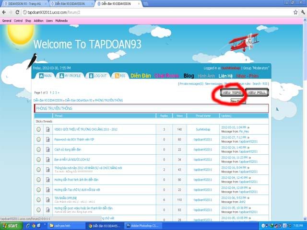Image resolution: width=307 pixels, height=230 pixels.
Task: Go to page 2 of the thread list
Action: point(53,92)
